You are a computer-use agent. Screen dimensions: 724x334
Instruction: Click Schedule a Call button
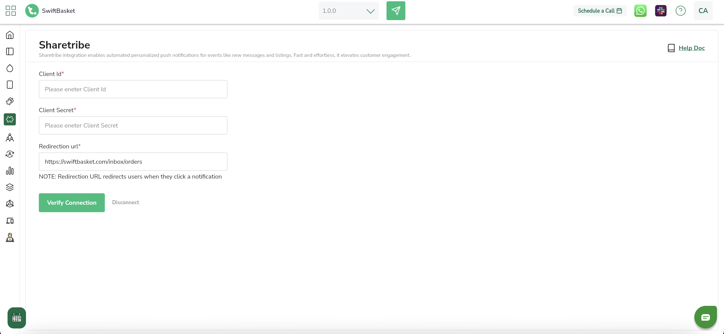(x=600, y=11)
